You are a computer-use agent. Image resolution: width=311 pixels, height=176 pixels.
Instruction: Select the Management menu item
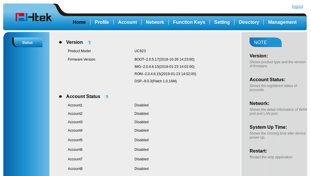pyautogui.click(x=282, y=22)
